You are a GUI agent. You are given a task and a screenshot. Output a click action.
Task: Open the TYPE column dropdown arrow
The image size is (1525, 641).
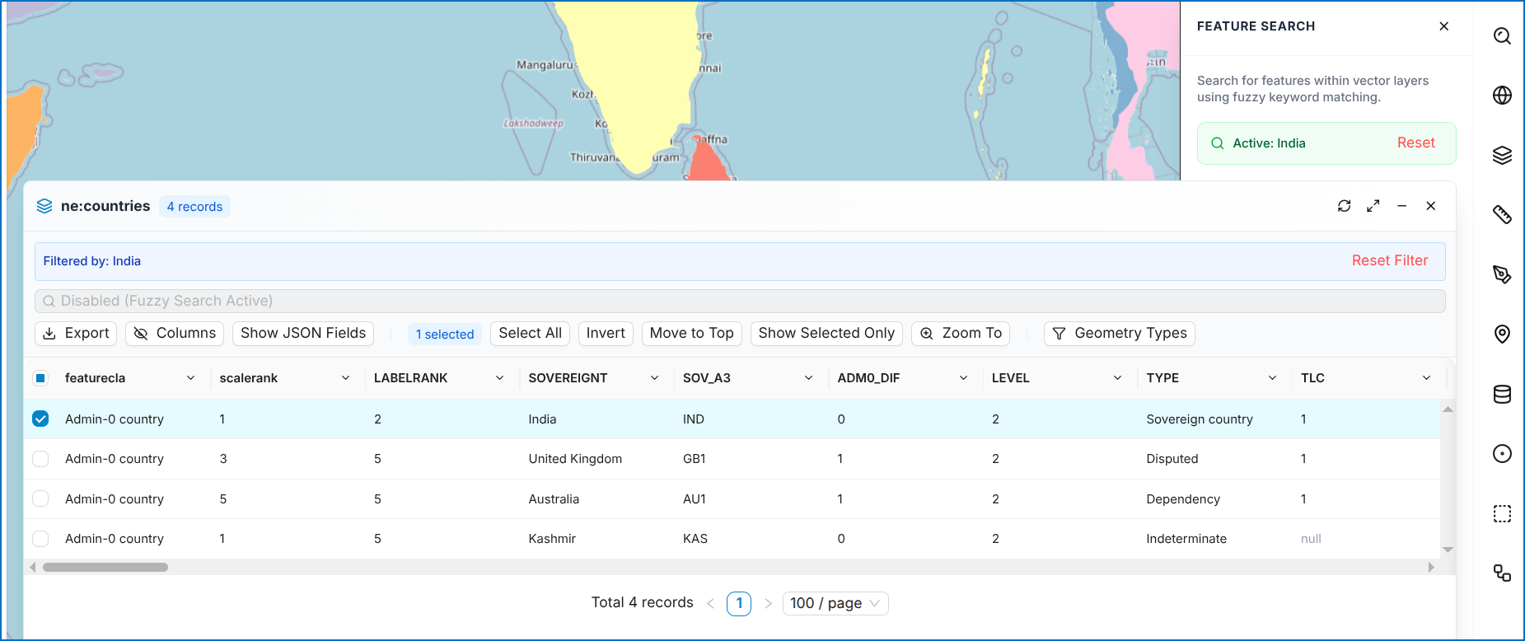pyautogui.click(x=1272, y=378)
